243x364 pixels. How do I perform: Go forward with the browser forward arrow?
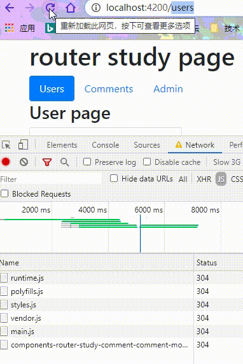click(x=30, y=8)
